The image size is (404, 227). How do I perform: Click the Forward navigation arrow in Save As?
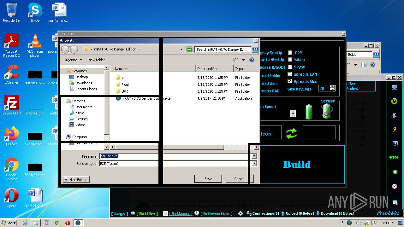74,49
